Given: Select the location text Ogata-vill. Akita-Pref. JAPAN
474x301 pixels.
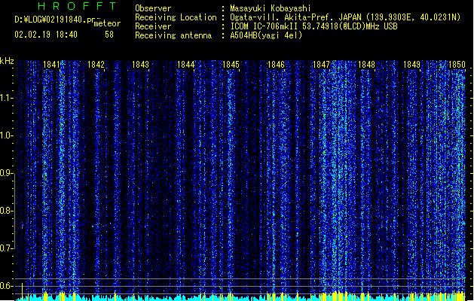Looking at the screenshot, I should pyautogui.click(x=295, y=17).
